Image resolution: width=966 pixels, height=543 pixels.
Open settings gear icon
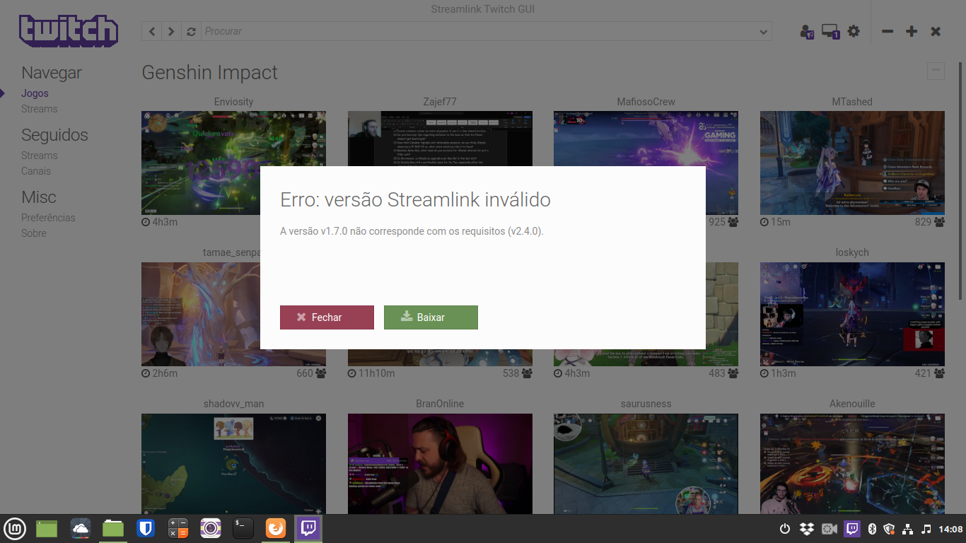tap(854, 31)
